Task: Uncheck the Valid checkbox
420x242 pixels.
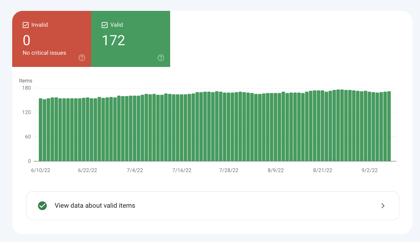Action: tap(105, 25)
